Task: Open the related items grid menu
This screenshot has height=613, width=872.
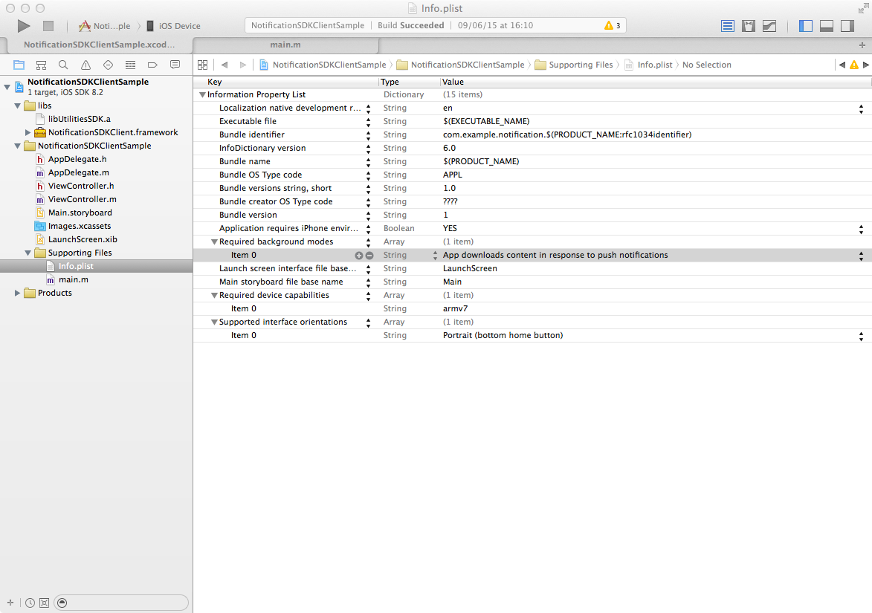Action: point(202,65)
